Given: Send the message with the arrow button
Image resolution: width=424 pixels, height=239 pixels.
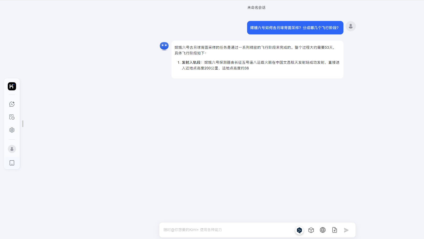Looking at the screenshot, I should tap(346, 230).
